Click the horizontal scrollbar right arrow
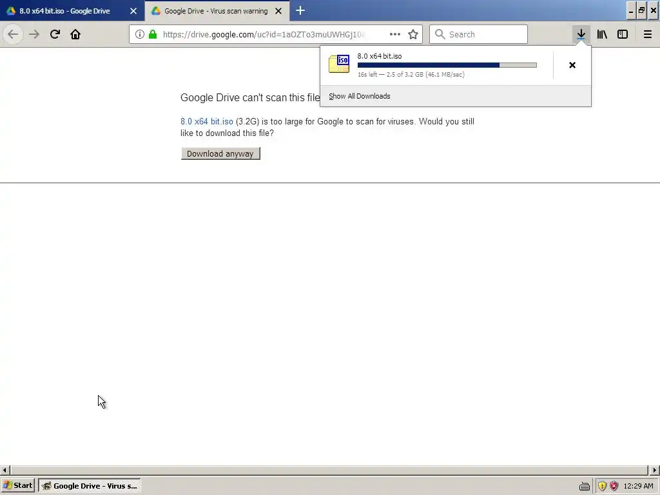Screen dimensions: 660x495 pyautogui.click(x=655, y=470)
